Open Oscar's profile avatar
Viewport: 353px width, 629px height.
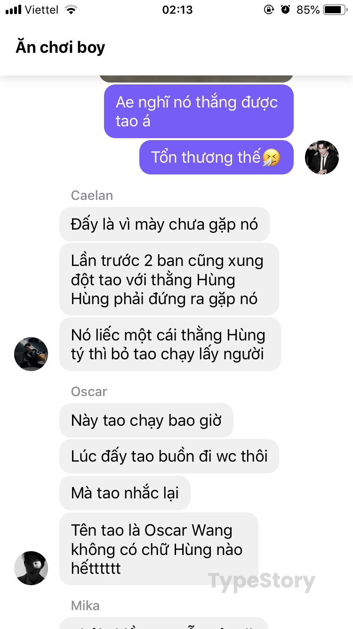pyautogui.click(x=31, y=568)
